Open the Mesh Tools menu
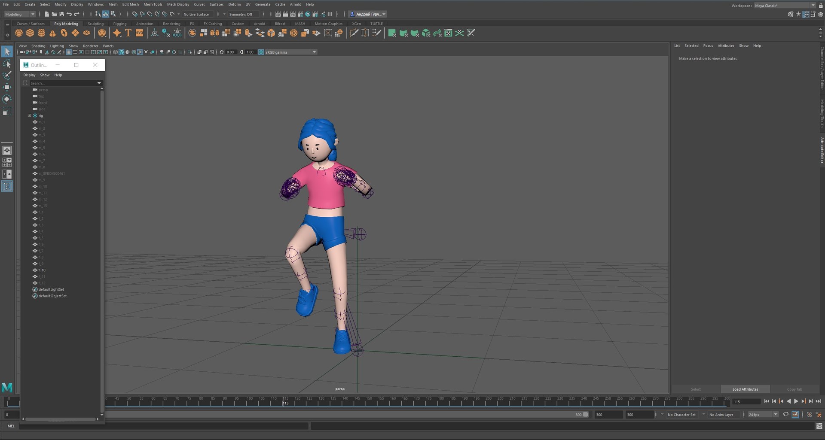 153,4
